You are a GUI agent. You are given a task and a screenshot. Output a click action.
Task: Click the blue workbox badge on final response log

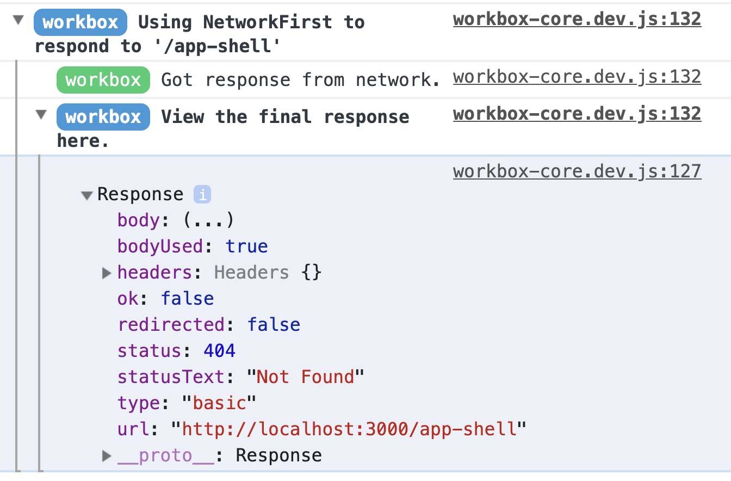point(103,117)
